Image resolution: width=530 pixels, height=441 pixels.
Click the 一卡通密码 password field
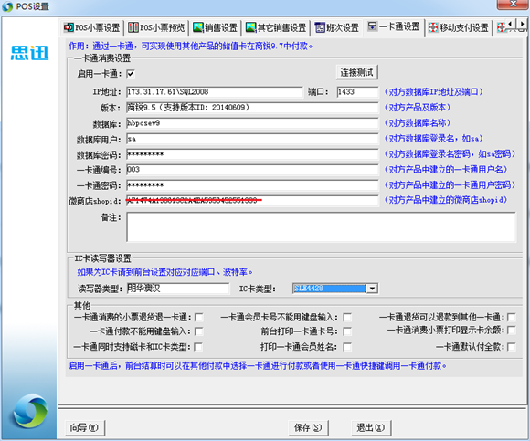(252, 185)
